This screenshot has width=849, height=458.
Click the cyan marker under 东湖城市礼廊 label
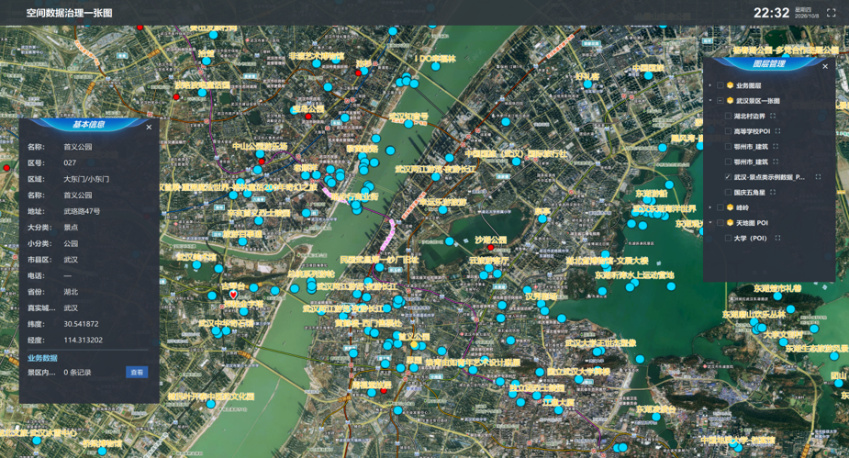point(777,296)
